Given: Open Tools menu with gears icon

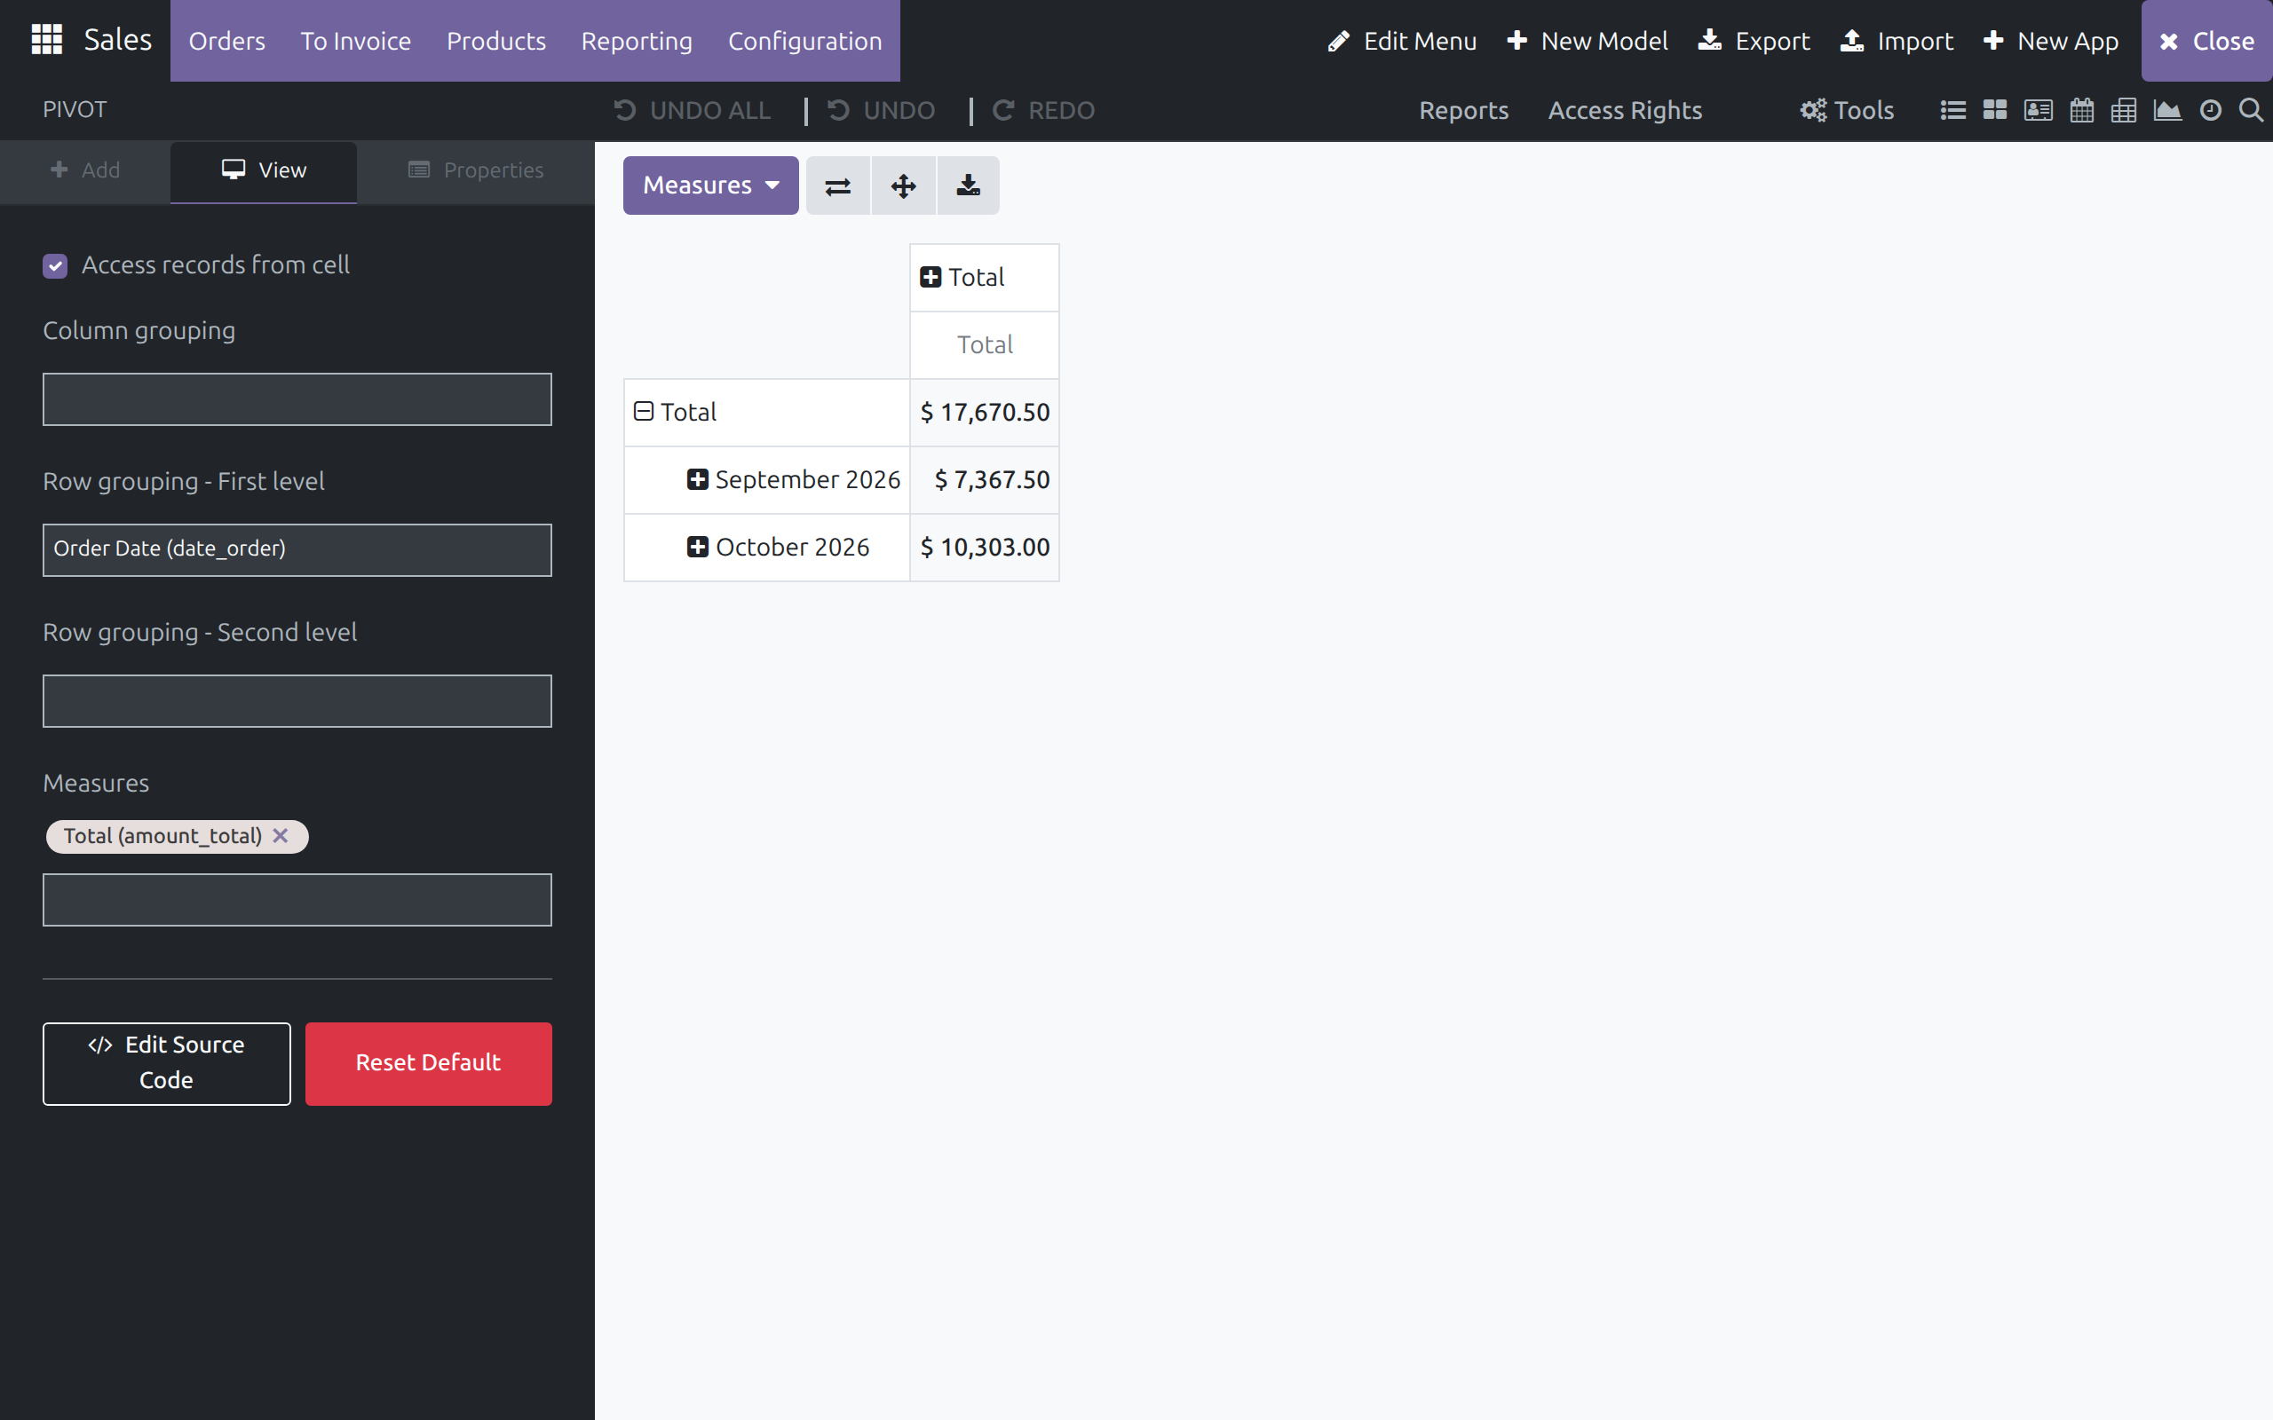Looking at the screenshot, I should click(x=1847, y=111).
